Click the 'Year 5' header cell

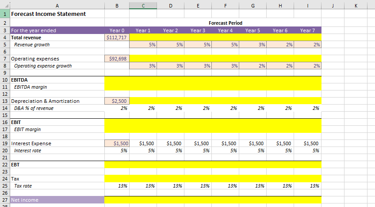point(253,30)
